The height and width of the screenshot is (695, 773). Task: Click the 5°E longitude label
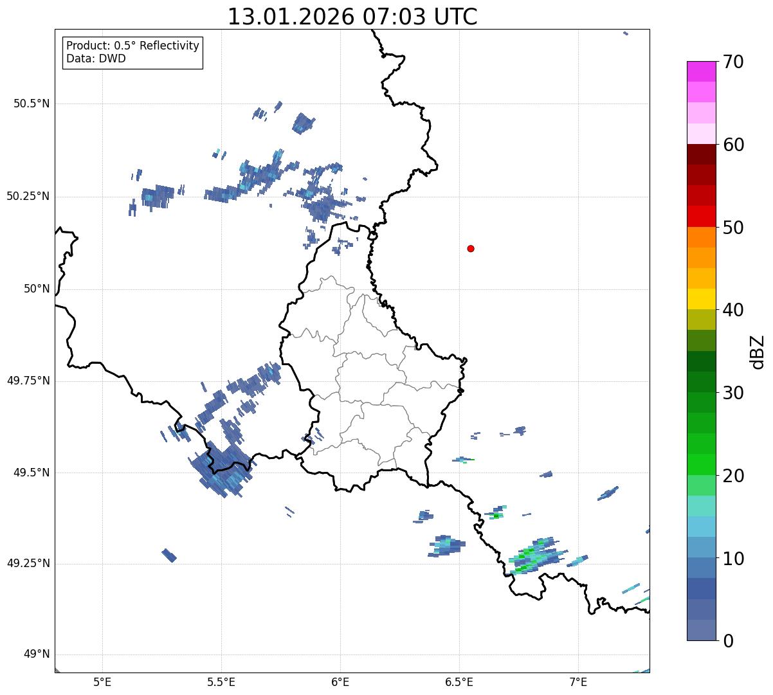pos(102,681)
